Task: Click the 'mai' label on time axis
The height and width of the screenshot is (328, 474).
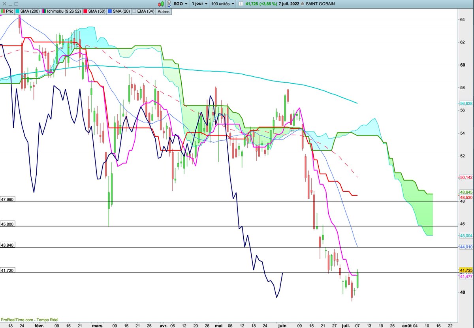Action: [x=218, y=325]
